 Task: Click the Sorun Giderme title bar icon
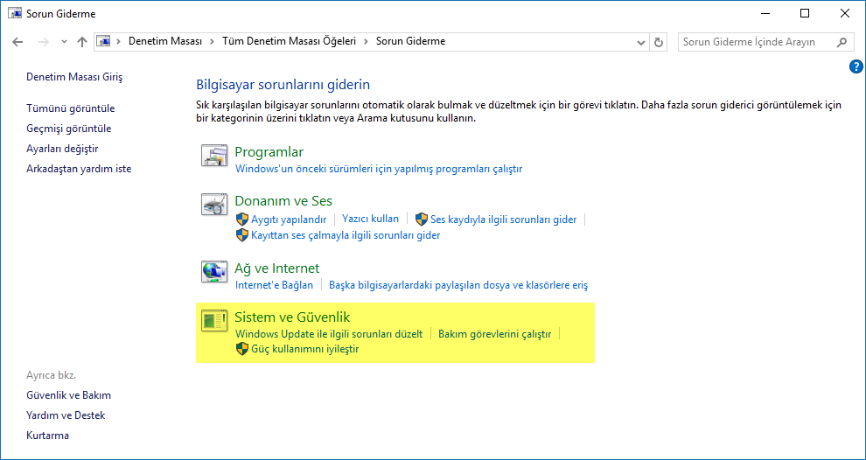point(16,13)
